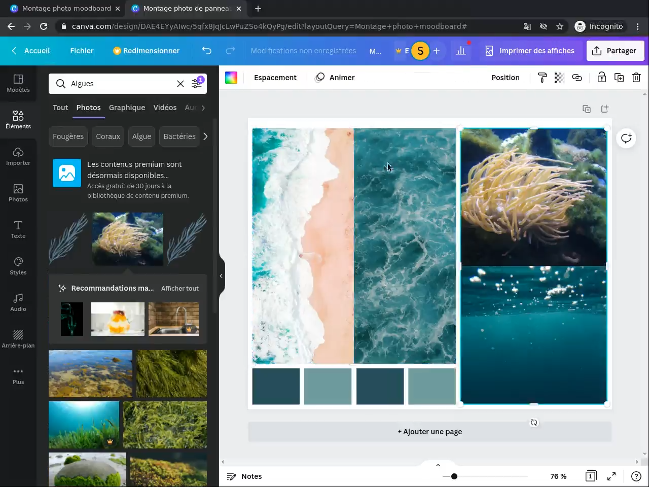Click the link chain icon in toolbar
Screen dimensions: 649x487
577,78
